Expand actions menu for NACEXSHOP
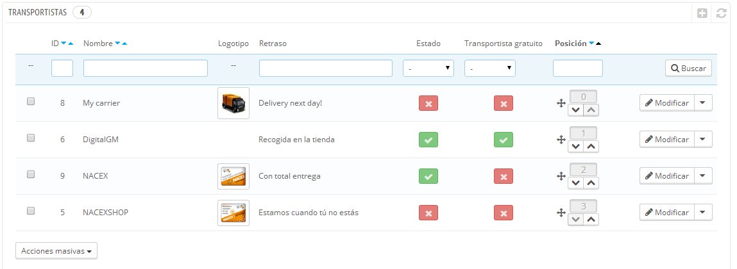Image resolution: width=737 pixels, height=269 pixels. coord(703,213)
